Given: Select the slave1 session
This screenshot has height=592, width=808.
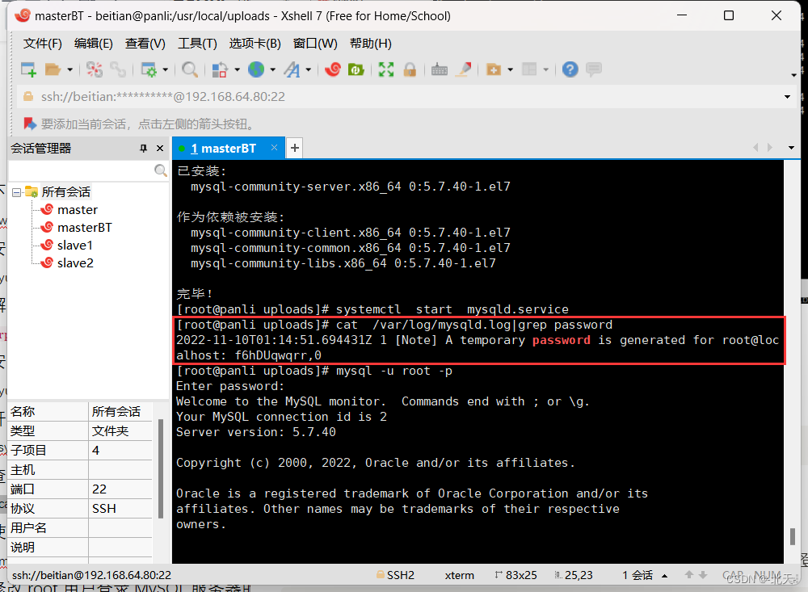Looking at the screenshot, I should [x=74, y=246].
